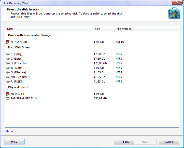This screenshot has height=148, width=184.
Task: Click the D: (Collector) hard drive icon
Action: (x=8, y=63)
